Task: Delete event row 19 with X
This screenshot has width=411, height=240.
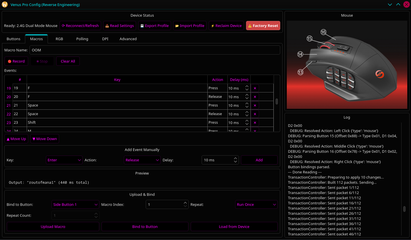Action: pos(255,88)
